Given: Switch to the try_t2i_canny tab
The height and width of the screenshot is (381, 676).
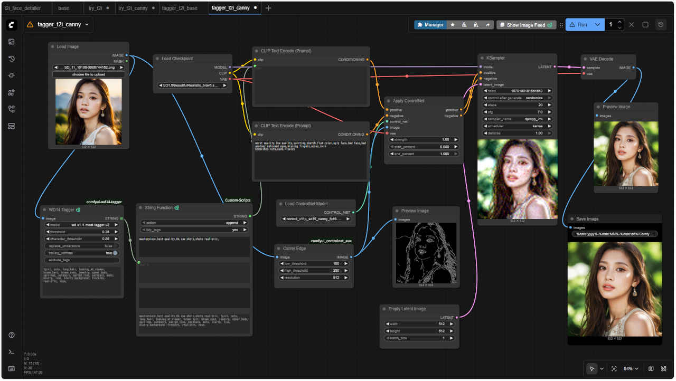Looking at the screenshot, I should [133, 8].
